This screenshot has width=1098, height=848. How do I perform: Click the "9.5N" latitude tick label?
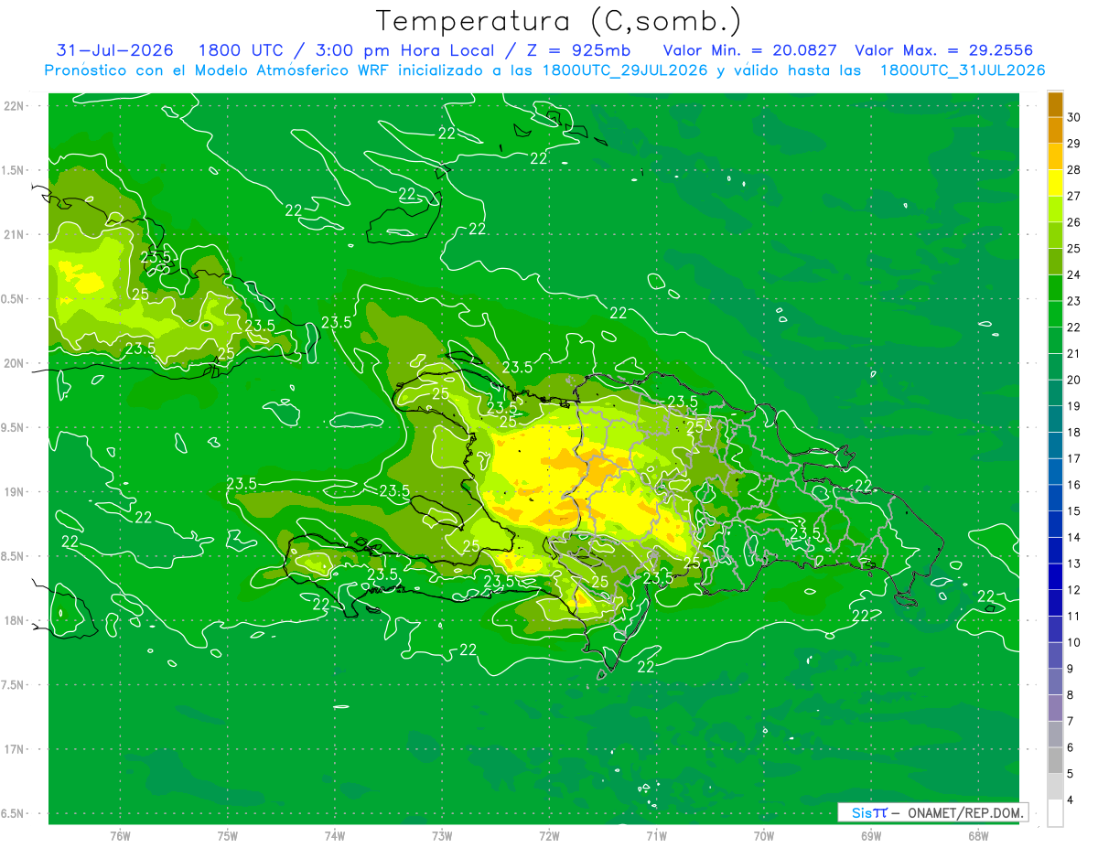coord(14,427)
